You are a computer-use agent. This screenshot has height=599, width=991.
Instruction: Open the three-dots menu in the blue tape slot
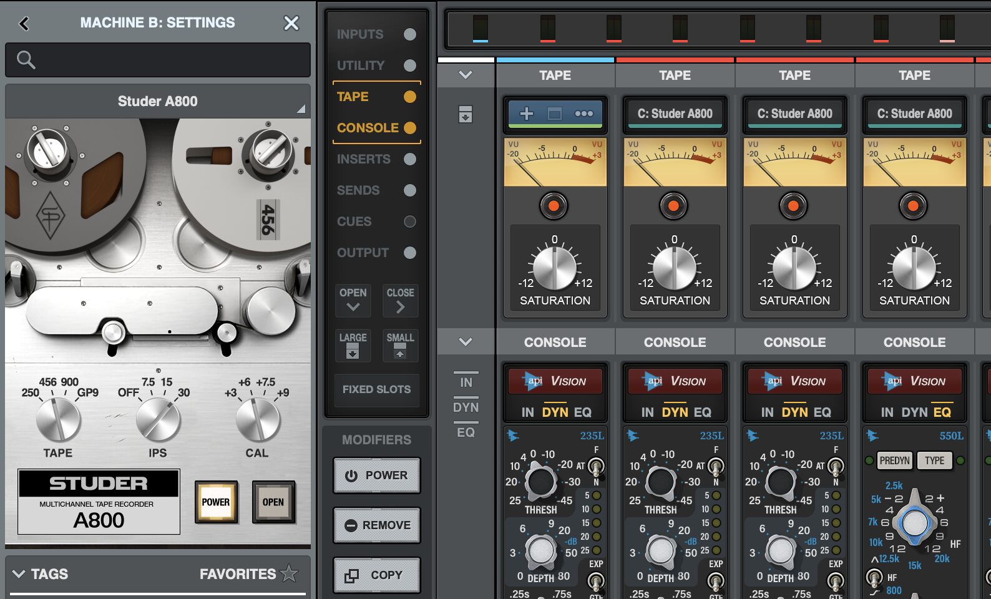pyautogui.click(x=584, y=114)
